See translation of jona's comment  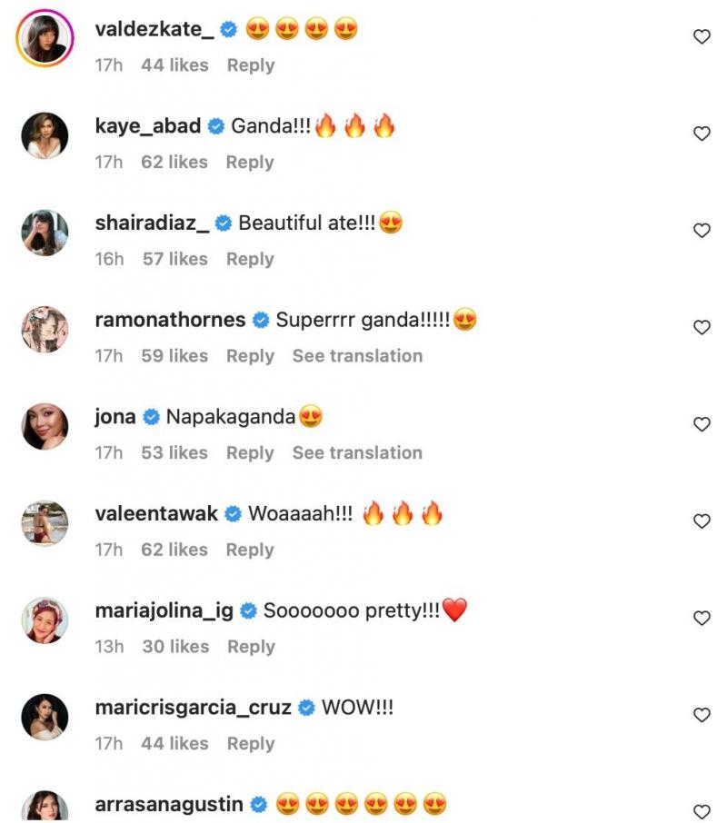[x=357, y=453]
